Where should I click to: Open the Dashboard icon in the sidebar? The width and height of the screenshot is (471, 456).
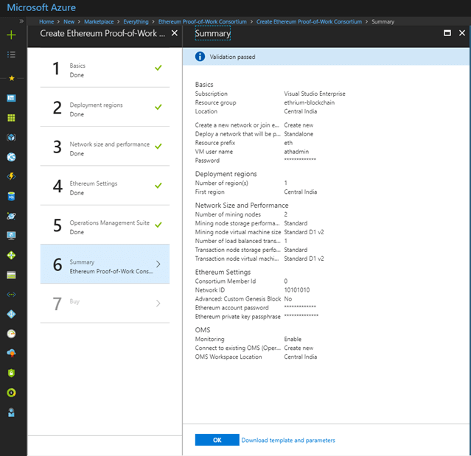[11, 98]
